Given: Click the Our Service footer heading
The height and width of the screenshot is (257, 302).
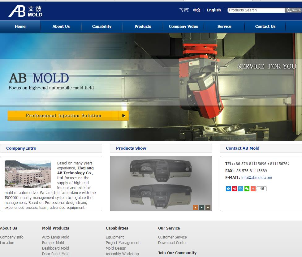Looking at the screenshot, I should [169, 228].
